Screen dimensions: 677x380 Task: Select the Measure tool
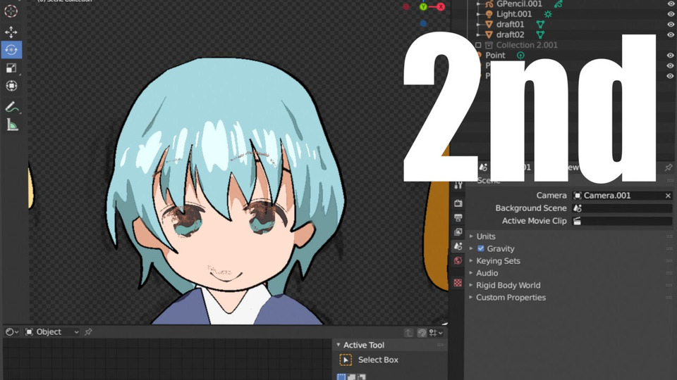coord(12,125)
